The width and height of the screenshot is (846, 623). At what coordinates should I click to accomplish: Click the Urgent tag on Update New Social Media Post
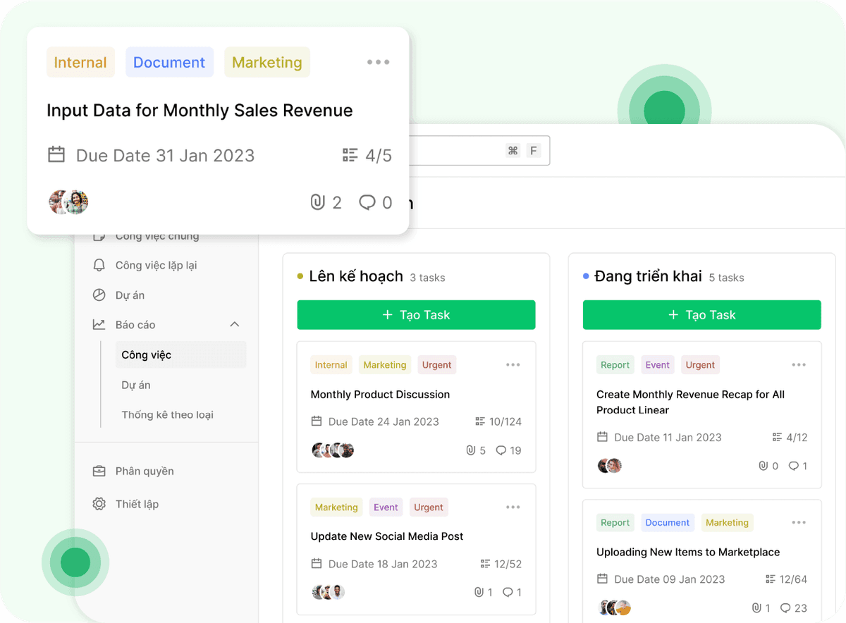(429, 507)
